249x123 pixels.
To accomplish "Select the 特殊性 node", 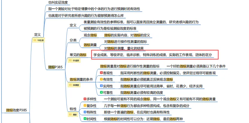I will 92,112.
